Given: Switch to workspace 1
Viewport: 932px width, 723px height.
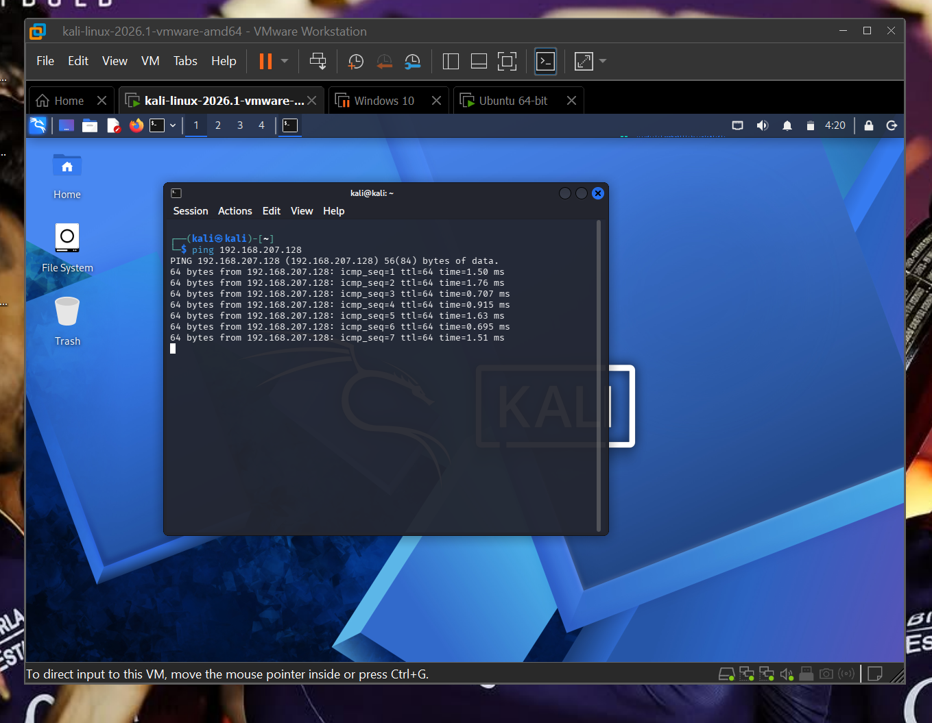Looking at the screenshot, I should pyautogui.click(x=196, y=125).
